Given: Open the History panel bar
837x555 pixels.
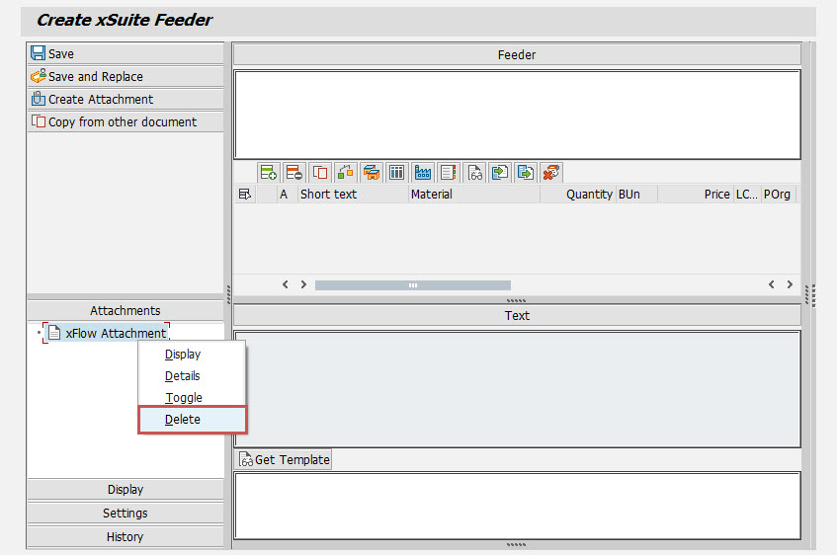Looking at the screenshot, I should coord(126,537).
